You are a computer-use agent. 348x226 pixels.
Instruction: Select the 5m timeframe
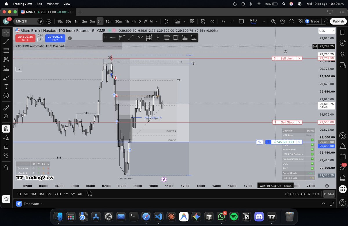(x=100, y=21)
